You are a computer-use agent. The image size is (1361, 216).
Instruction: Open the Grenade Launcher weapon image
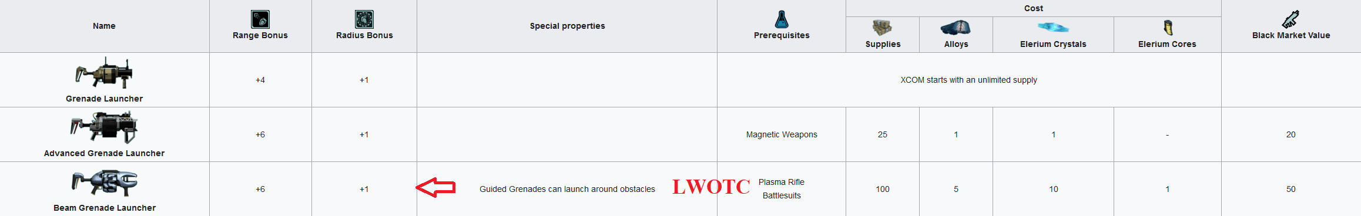point(104,73)
